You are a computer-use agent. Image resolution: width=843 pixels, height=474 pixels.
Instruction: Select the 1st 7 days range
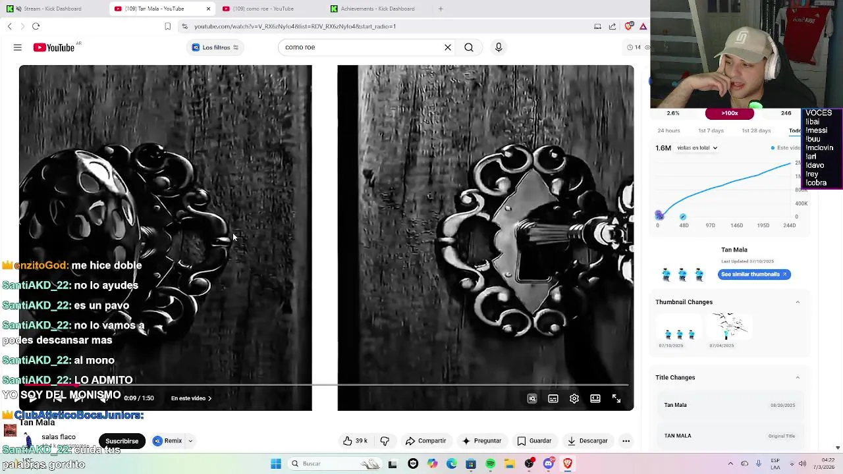click(x=711, y=130)
